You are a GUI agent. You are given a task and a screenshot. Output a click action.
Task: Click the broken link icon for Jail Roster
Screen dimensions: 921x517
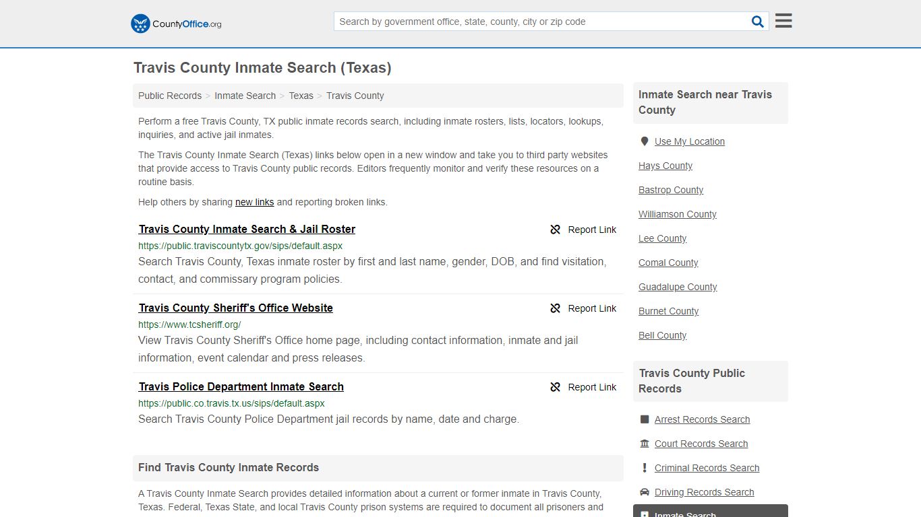[556, 230]
